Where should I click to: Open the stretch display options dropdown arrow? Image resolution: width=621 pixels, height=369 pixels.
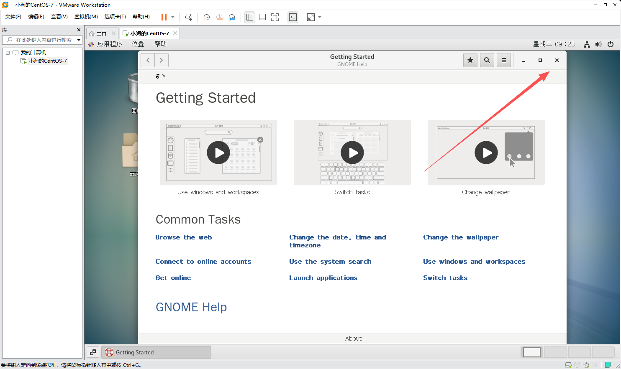click(320, 17)
